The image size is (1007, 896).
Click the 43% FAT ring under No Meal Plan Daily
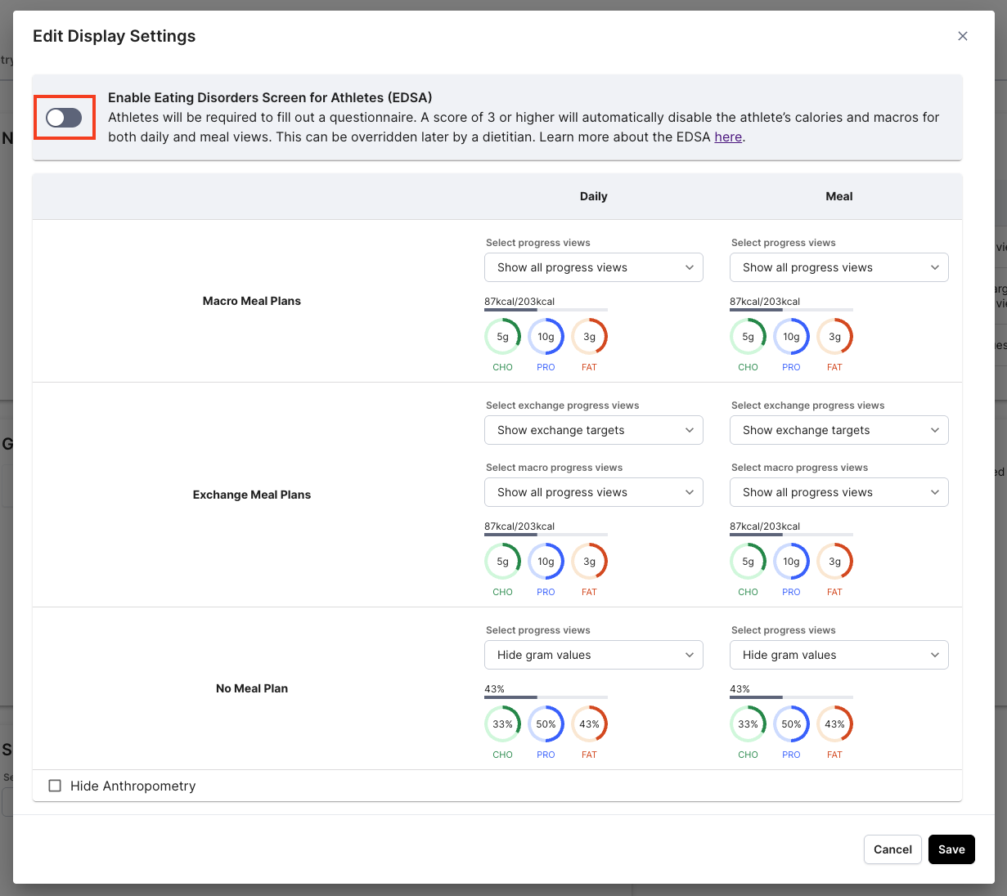point(589,724)
